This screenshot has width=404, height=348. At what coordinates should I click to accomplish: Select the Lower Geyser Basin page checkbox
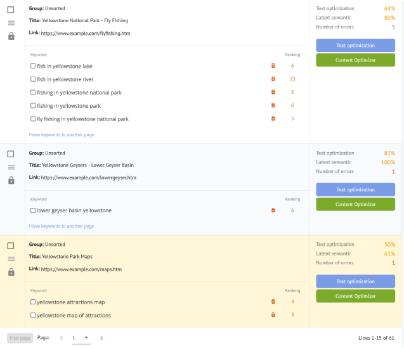pyautogui.click(x=11, y=154)
